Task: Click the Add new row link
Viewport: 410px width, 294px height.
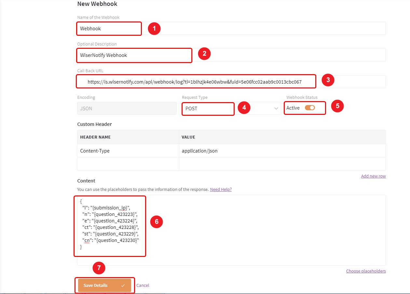Action: click(373, 176)
